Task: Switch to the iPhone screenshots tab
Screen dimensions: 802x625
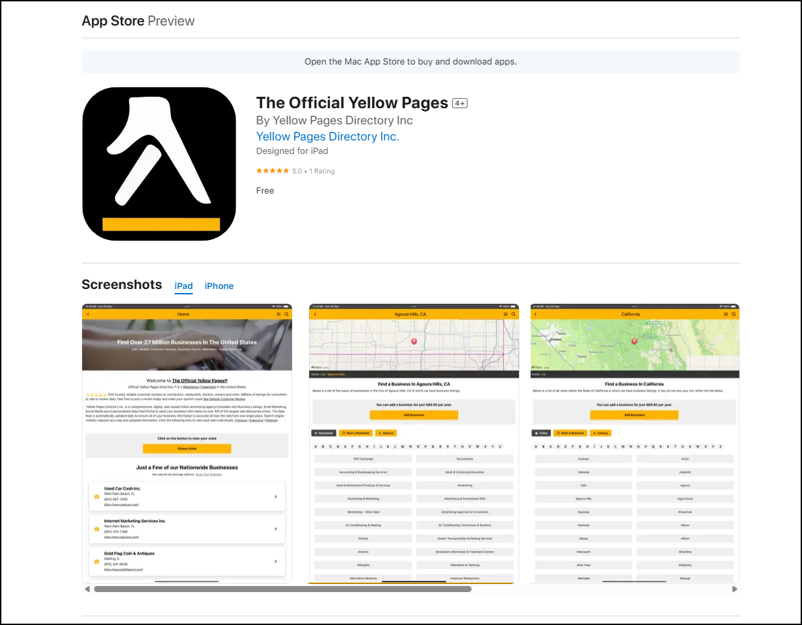Action: [219, 286]
